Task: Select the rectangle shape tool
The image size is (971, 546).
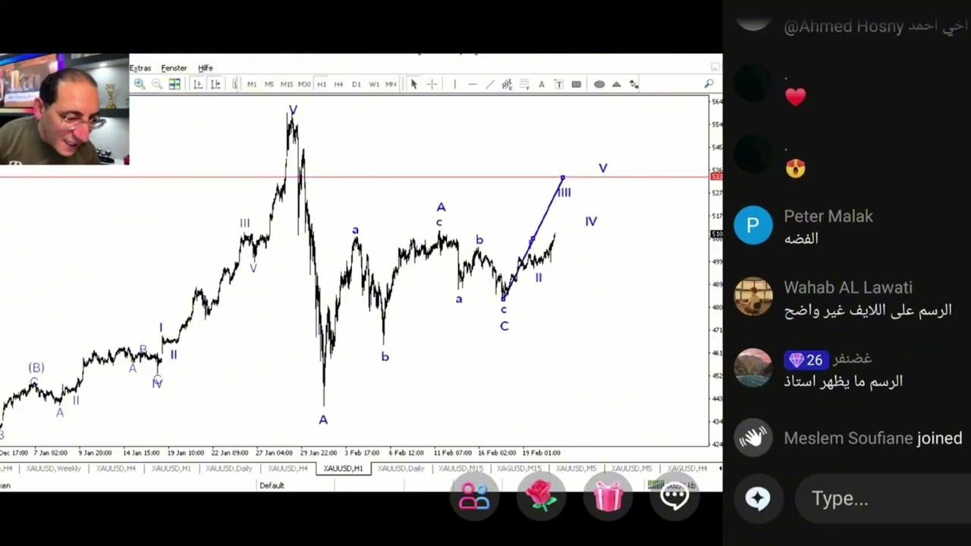Action: click(x=577, y=84)
